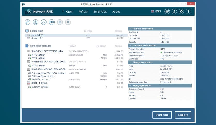Open settings via the gear icon
Viewport: 216px width, 125px height.
181,12
